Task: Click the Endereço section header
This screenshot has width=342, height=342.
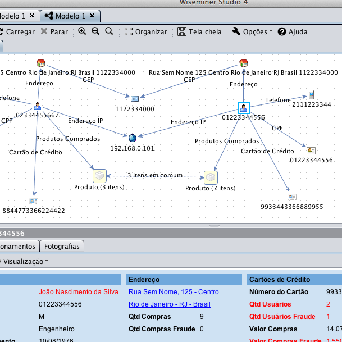Action: tap(184, 280)
